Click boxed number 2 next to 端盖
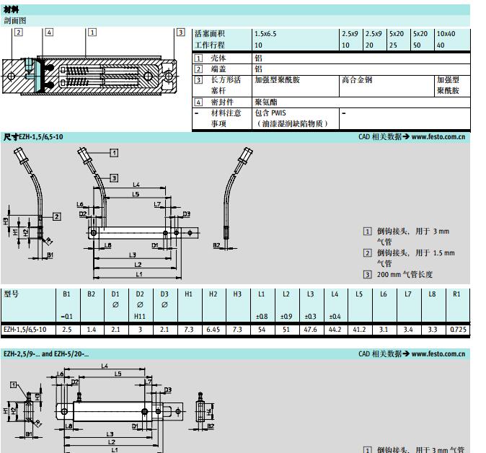486x453 pixels. coord(198,69)
